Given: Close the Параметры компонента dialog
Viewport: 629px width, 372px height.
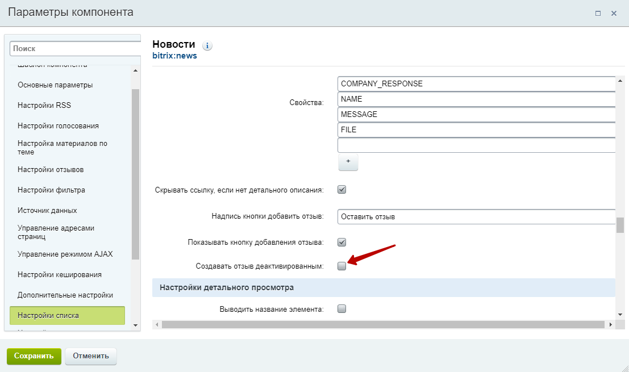Looking at the screenshot, I should point(614,13).
